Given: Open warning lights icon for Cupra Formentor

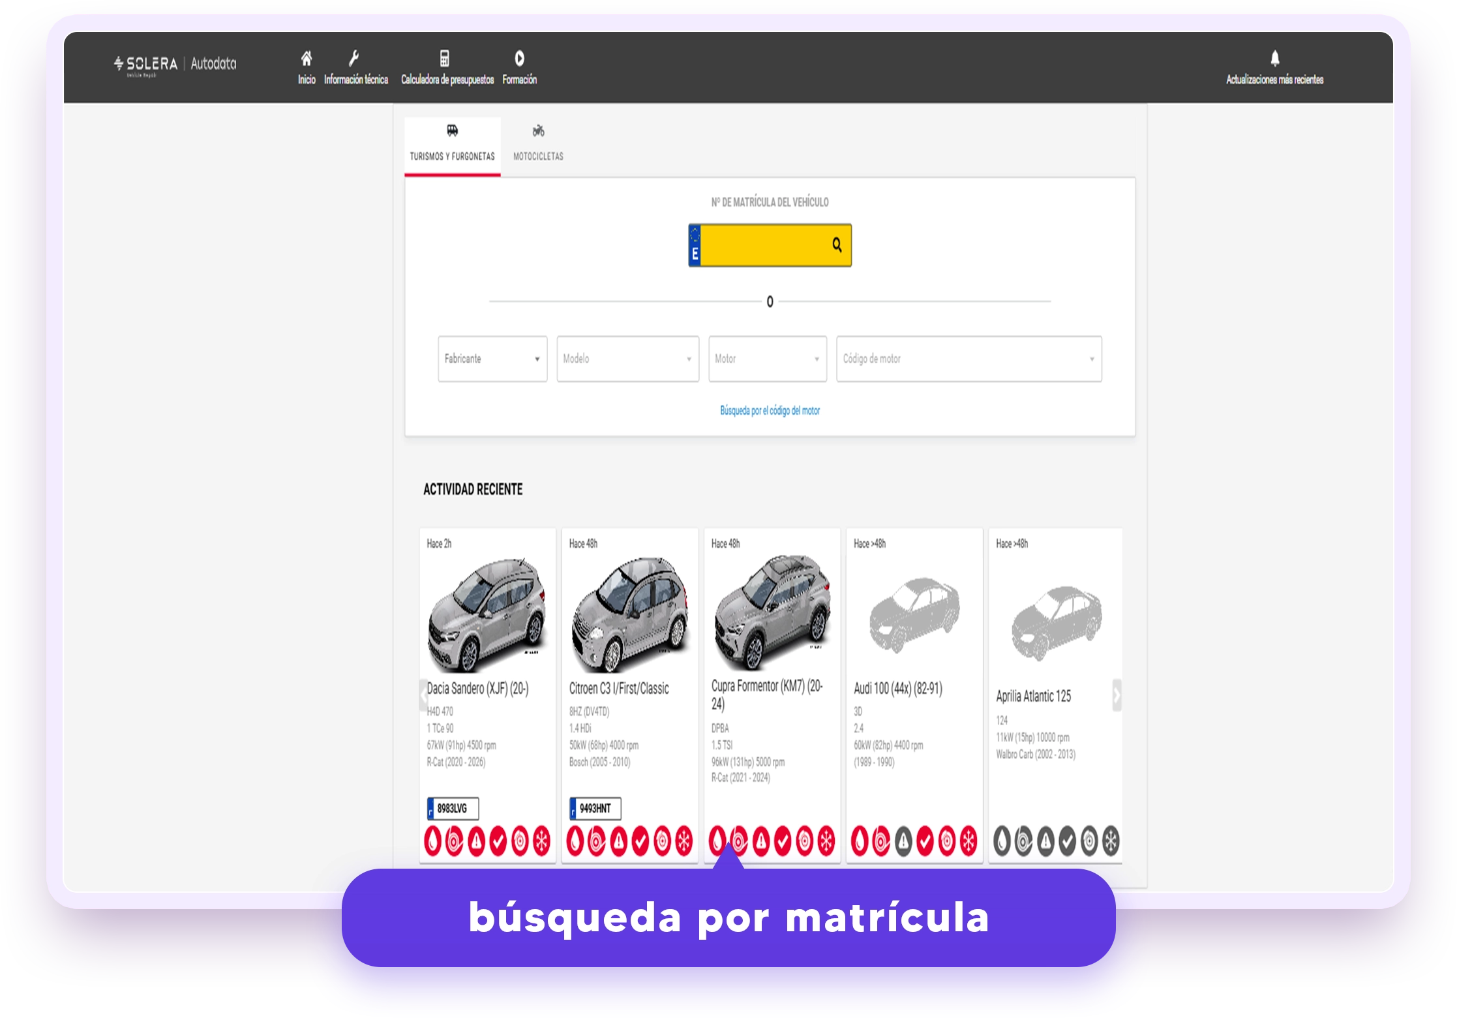Looking at the screenshot, I should (x=760, y=841).
